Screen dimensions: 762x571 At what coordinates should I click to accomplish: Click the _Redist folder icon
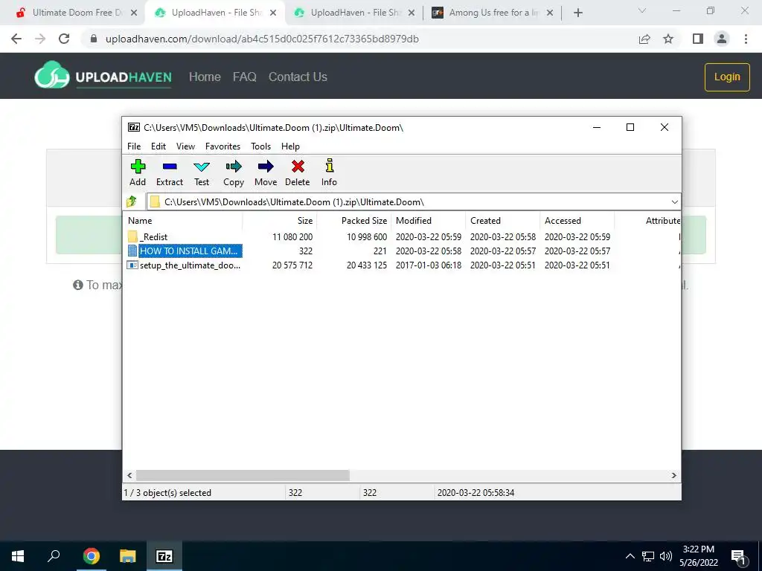(132, 236)
